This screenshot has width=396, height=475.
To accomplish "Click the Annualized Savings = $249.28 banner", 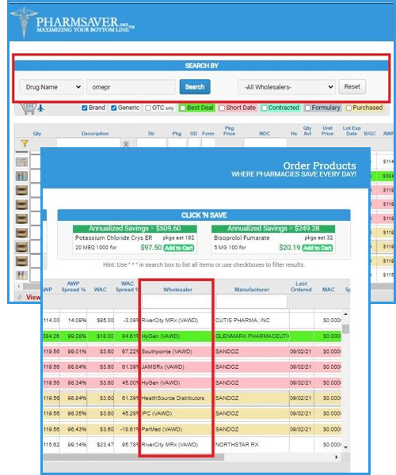I will click(x=273, y=229).
